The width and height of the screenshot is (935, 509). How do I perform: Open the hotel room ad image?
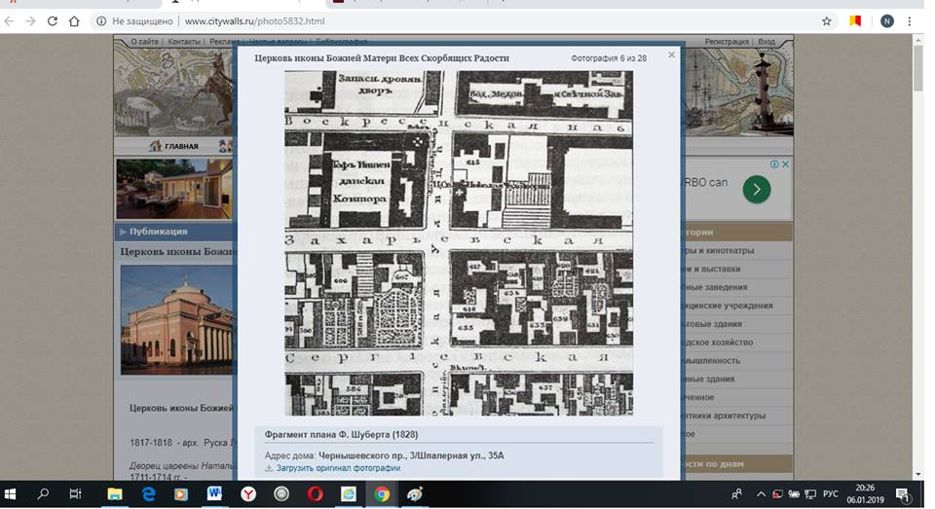coord(174,189)
